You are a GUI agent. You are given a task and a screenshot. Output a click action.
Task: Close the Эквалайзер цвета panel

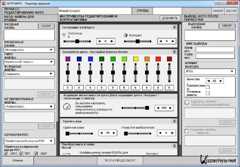tap(174, 52)
